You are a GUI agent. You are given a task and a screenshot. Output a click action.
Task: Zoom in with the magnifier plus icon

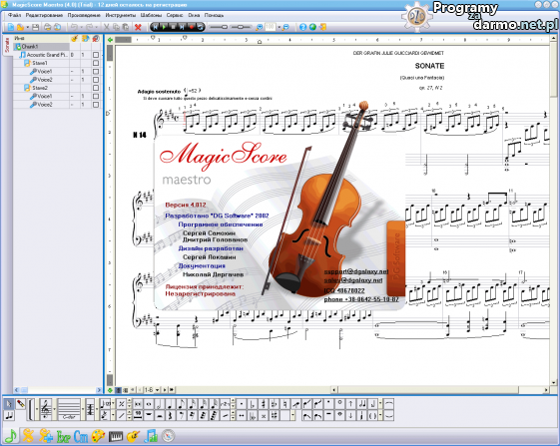(x=260, y=27)
